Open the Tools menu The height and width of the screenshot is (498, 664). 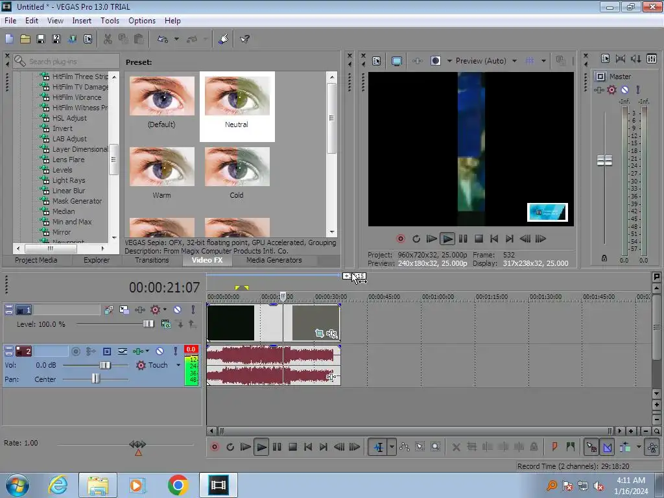(110, 20)
